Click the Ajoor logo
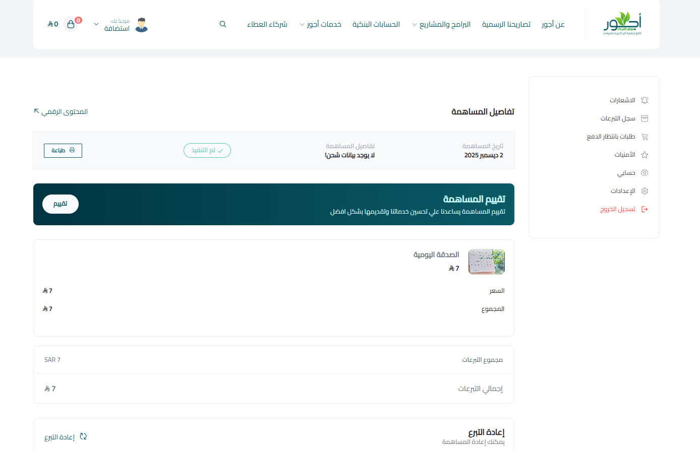Screen dimensions: 700x451 622,24
